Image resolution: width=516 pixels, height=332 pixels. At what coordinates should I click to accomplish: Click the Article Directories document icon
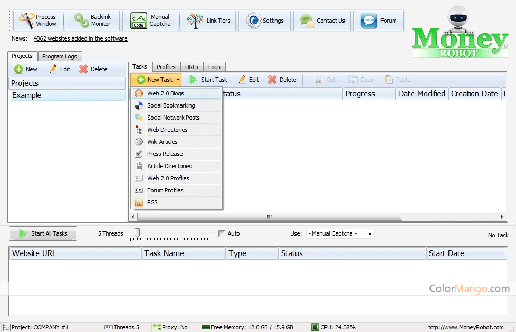[139, 166]
